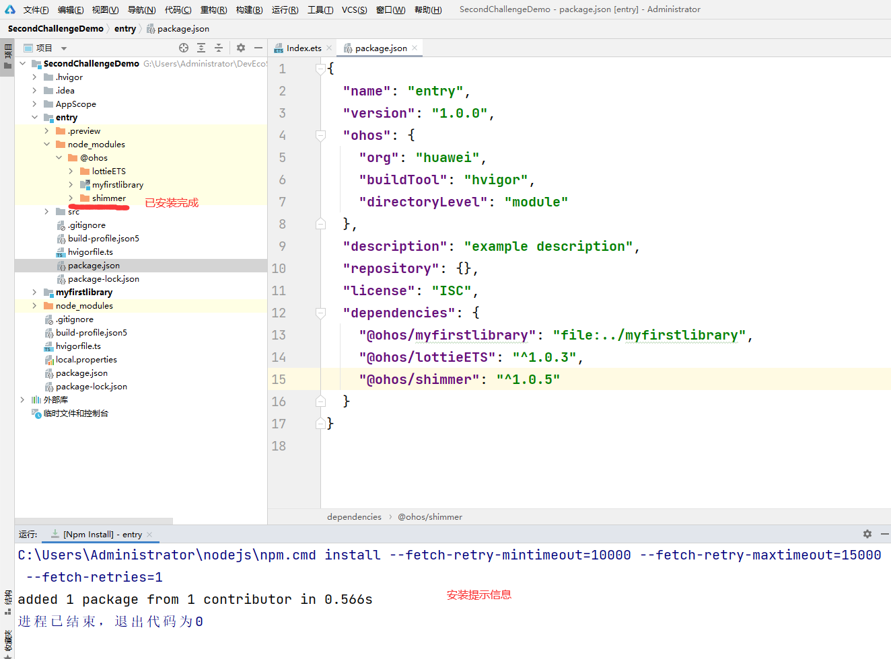Open the 运行(R) menu
Viewport: 891px width, 659px height.
pos(285,9)
